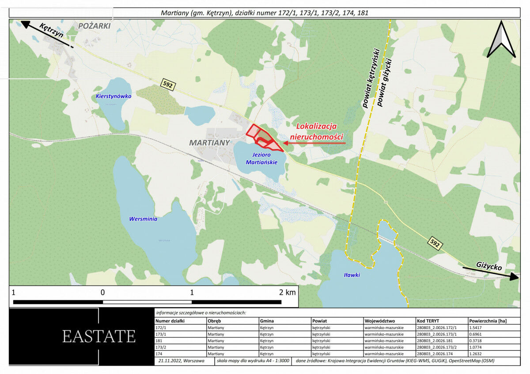
Task: Click the 592 road shield near Kierstynówko
Action: tap(167, 85)
